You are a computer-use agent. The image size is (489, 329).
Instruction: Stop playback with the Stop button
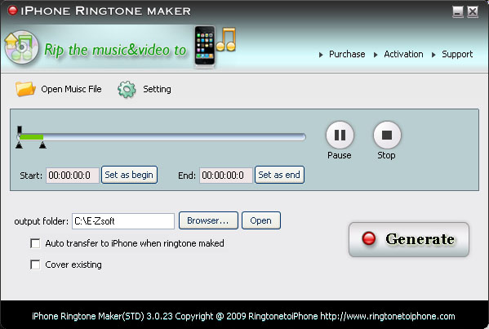[387, 135]
